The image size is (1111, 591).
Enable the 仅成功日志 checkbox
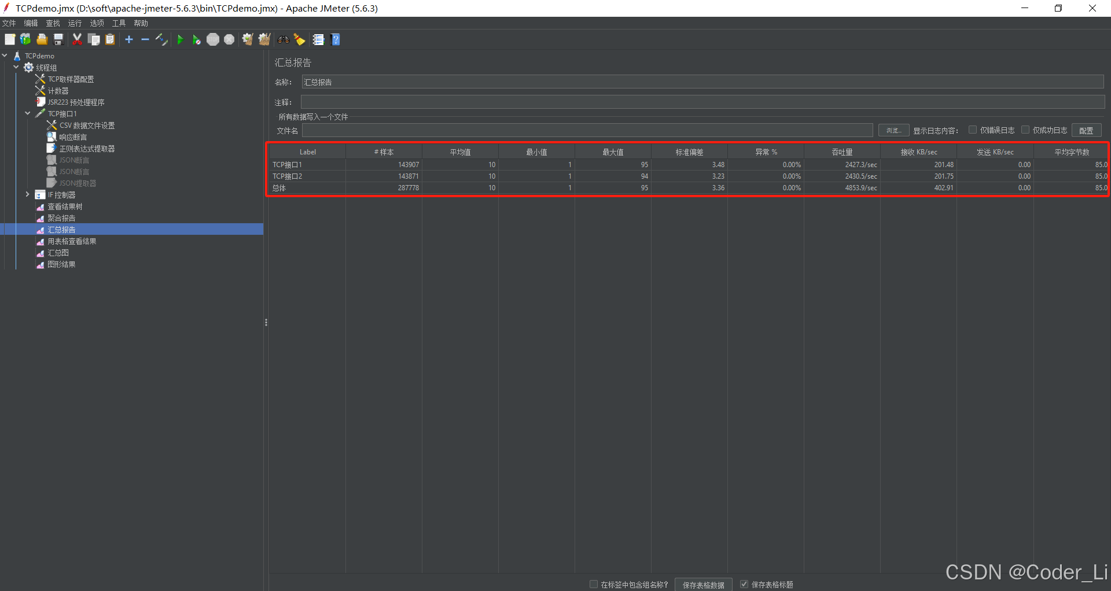pyautogui.click(x=1025, y=130)
